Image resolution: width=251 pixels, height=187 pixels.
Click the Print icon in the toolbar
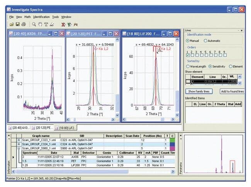point(24,24)
